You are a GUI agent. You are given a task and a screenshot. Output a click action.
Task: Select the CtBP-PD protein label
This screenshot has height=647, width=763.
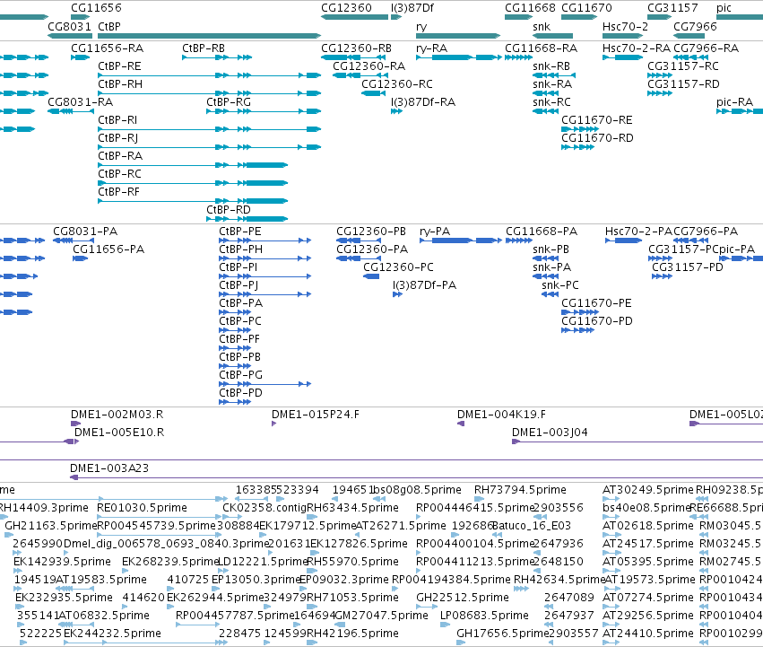point(241,393)
